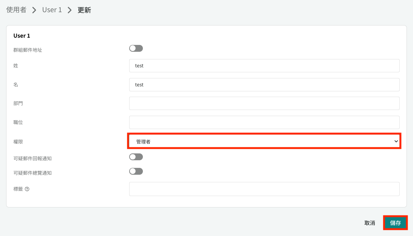Enable 可疑郵件總覽通知 toggle
This screenshot has height=236, width=413.
coord(136,171)
